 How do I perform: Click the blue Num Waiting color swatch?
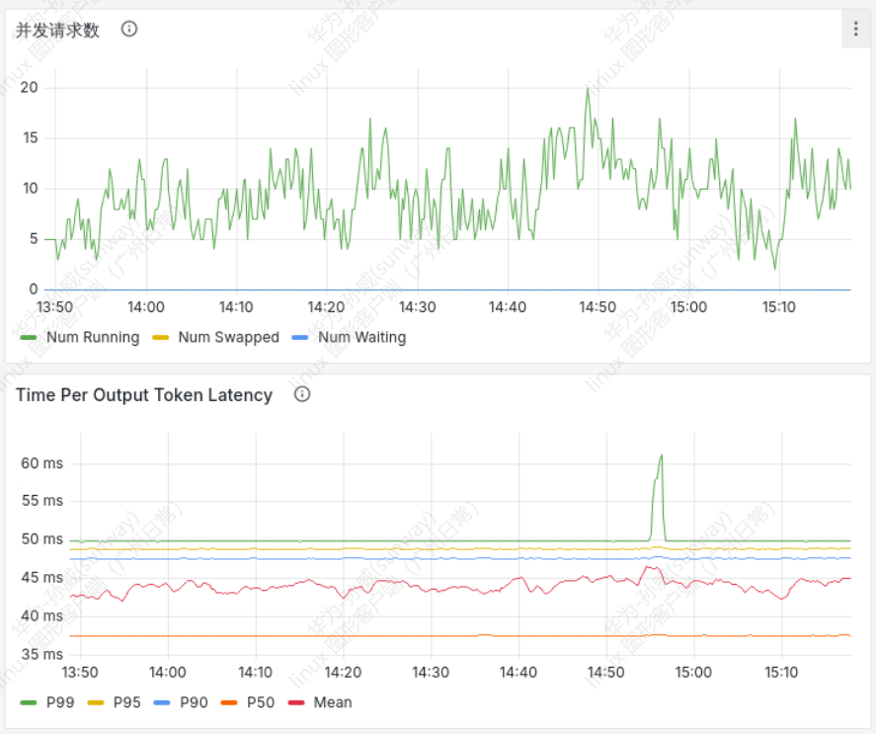click(300, 338)
